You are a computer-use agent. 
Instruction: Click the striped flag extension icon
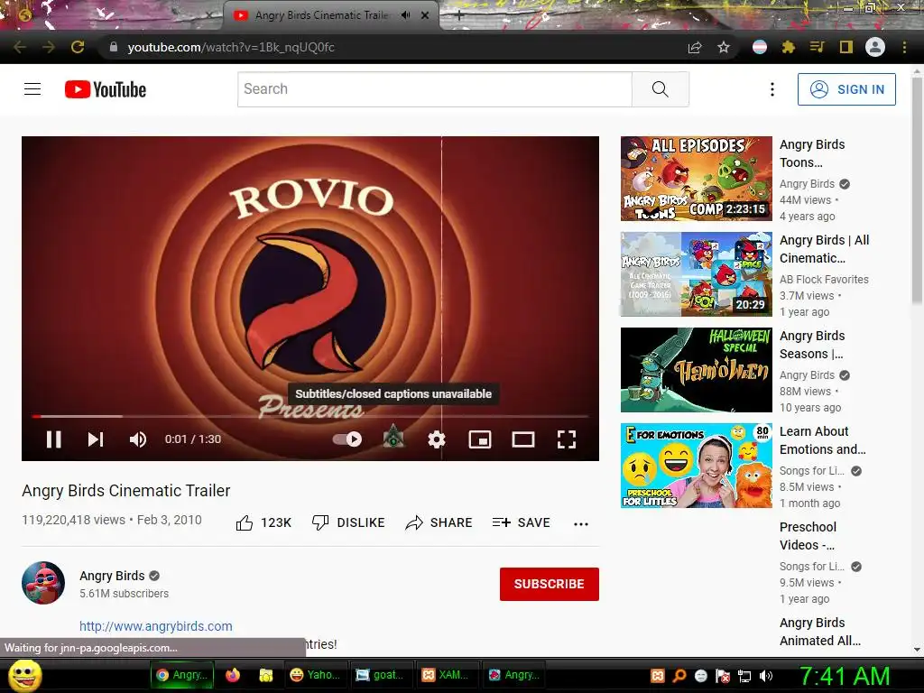760,47
